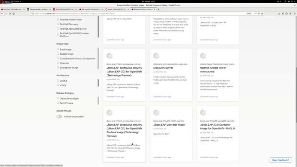This screenshot has height=167, width=297.
Task: Toggle the sidebar icon in Firefox toolbar
Action: click(287, 13)
